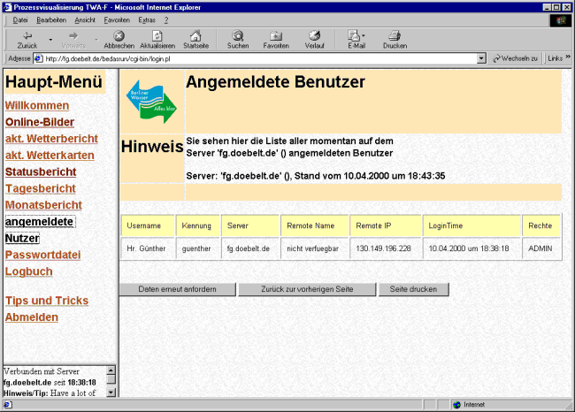Image resolution: width=575 pixels, height=412 pixels.
Task: Expand the address bar dropdown arrow
Action: (x=481, y=58)
